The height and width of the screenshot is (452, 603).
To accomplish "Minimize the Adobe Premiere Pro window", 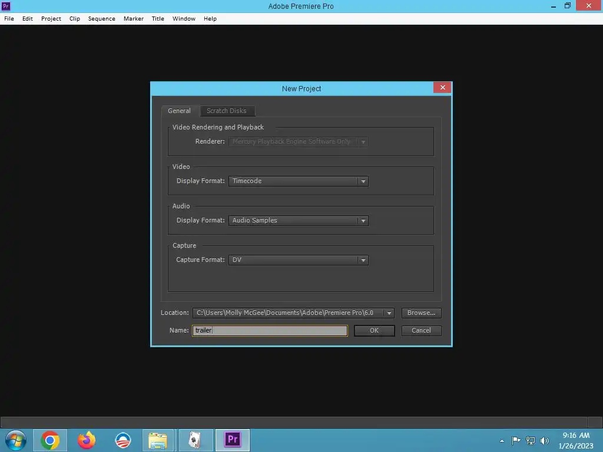I will (554, 6).
